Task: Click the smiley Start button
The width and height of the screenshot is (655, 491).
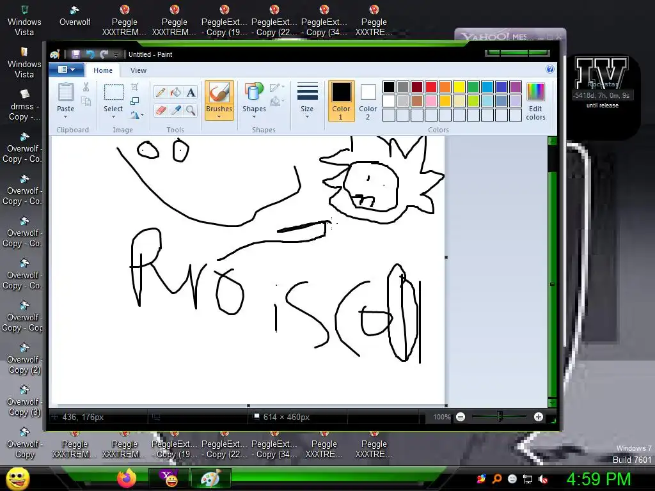Action: coord(17,478)
